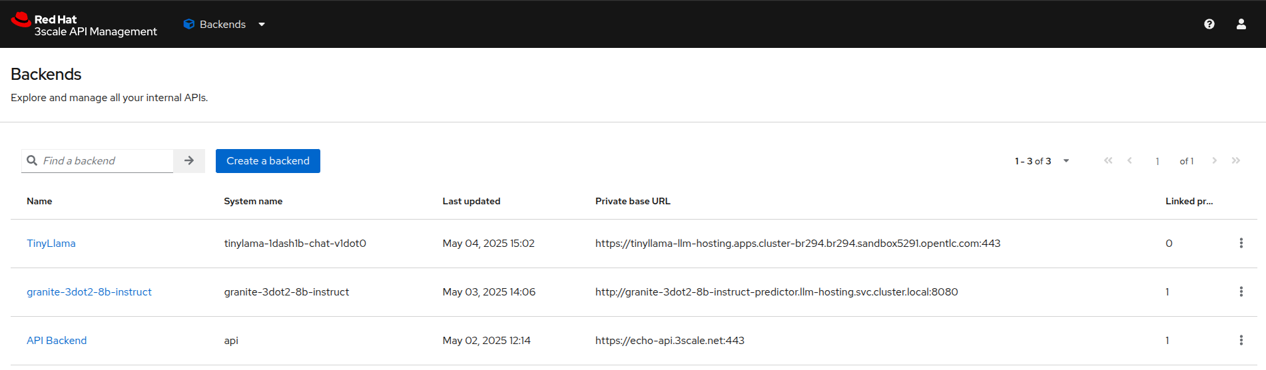Screen dimensions: 1266x370
Task: Click the Linked pr... column header
Action: coord(1189,201)
